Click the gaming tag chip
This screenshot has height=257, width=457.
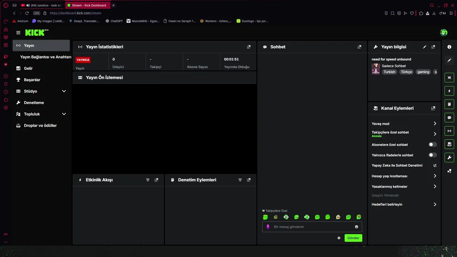click(x=423, y=72)
